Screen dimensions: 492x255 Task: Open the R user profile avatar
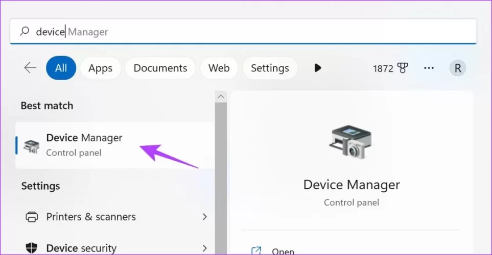(x=457, y=68)
